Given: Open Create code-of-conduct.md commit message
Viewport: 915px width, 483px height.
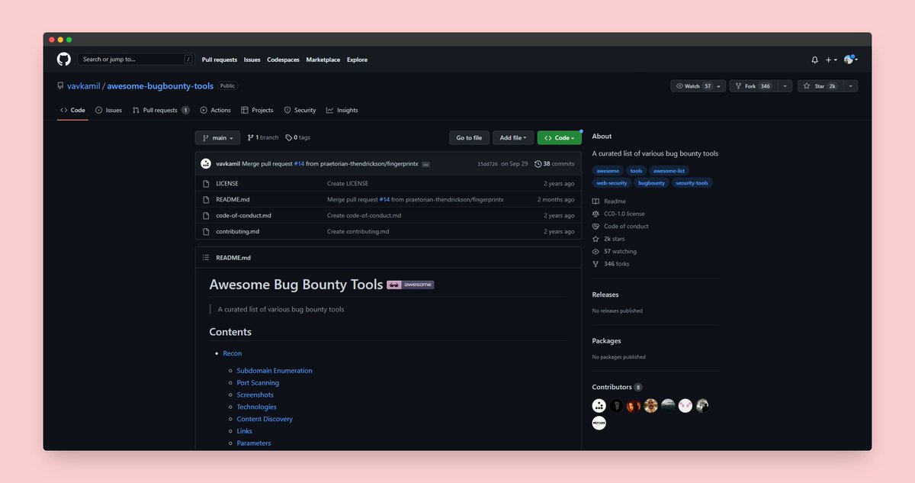Looking at the screenshot, I should (364, 215).
